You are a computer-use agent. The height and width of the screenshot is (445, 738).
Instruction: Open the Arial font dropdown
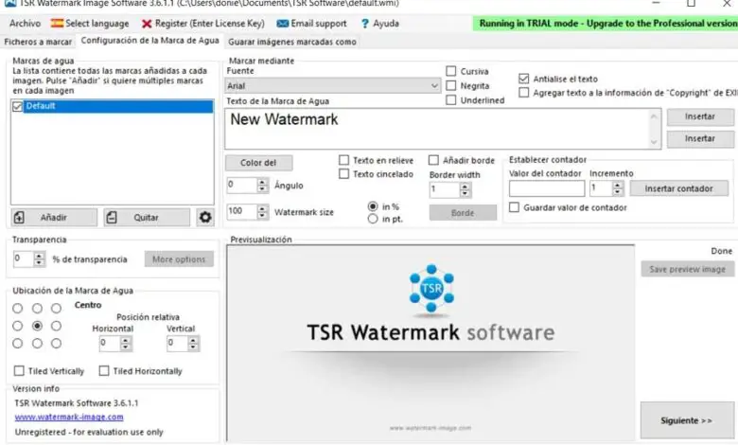(332, 86)
